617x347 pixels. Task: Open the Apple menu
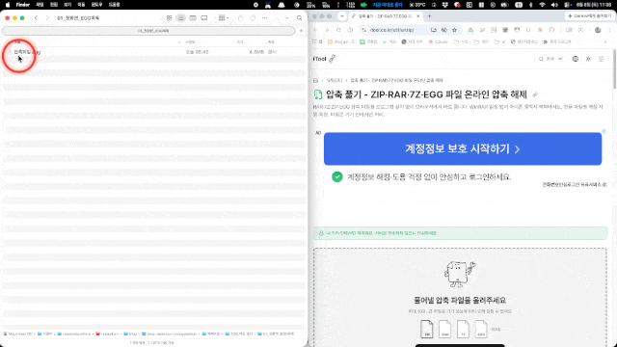click(x=8, y=5)
